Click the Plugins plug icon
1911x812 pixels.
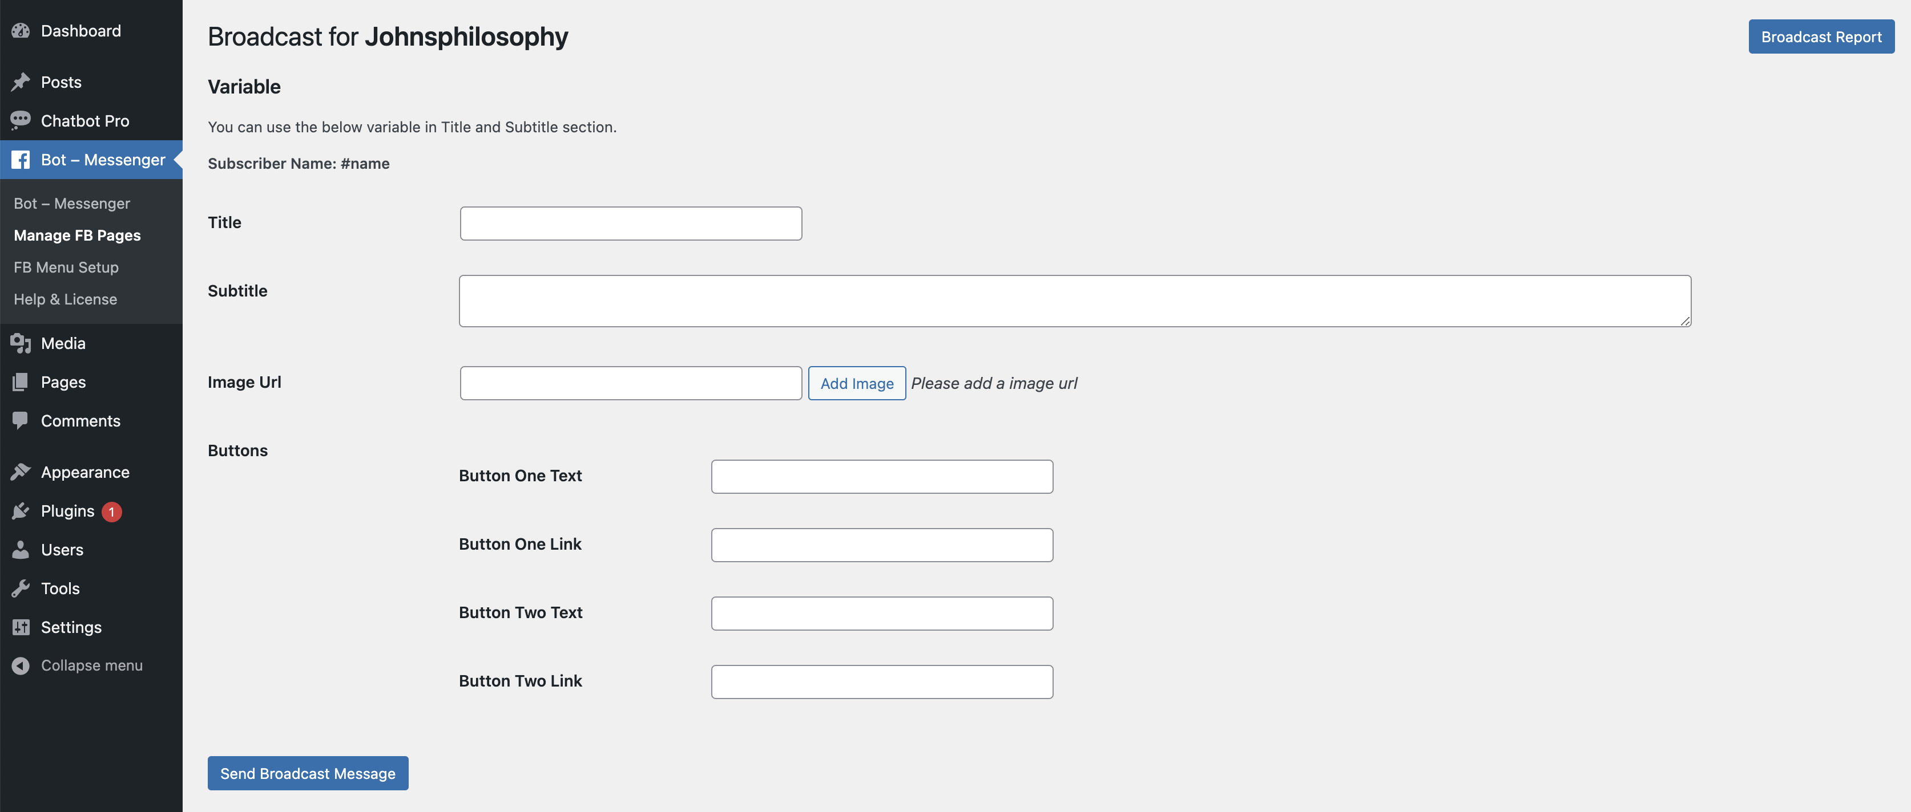pyautogui.click(x=21, y=510)
